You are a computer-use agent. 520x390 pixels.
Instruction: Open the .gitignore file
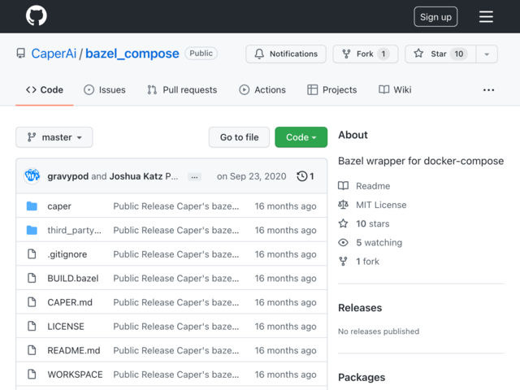67,254
